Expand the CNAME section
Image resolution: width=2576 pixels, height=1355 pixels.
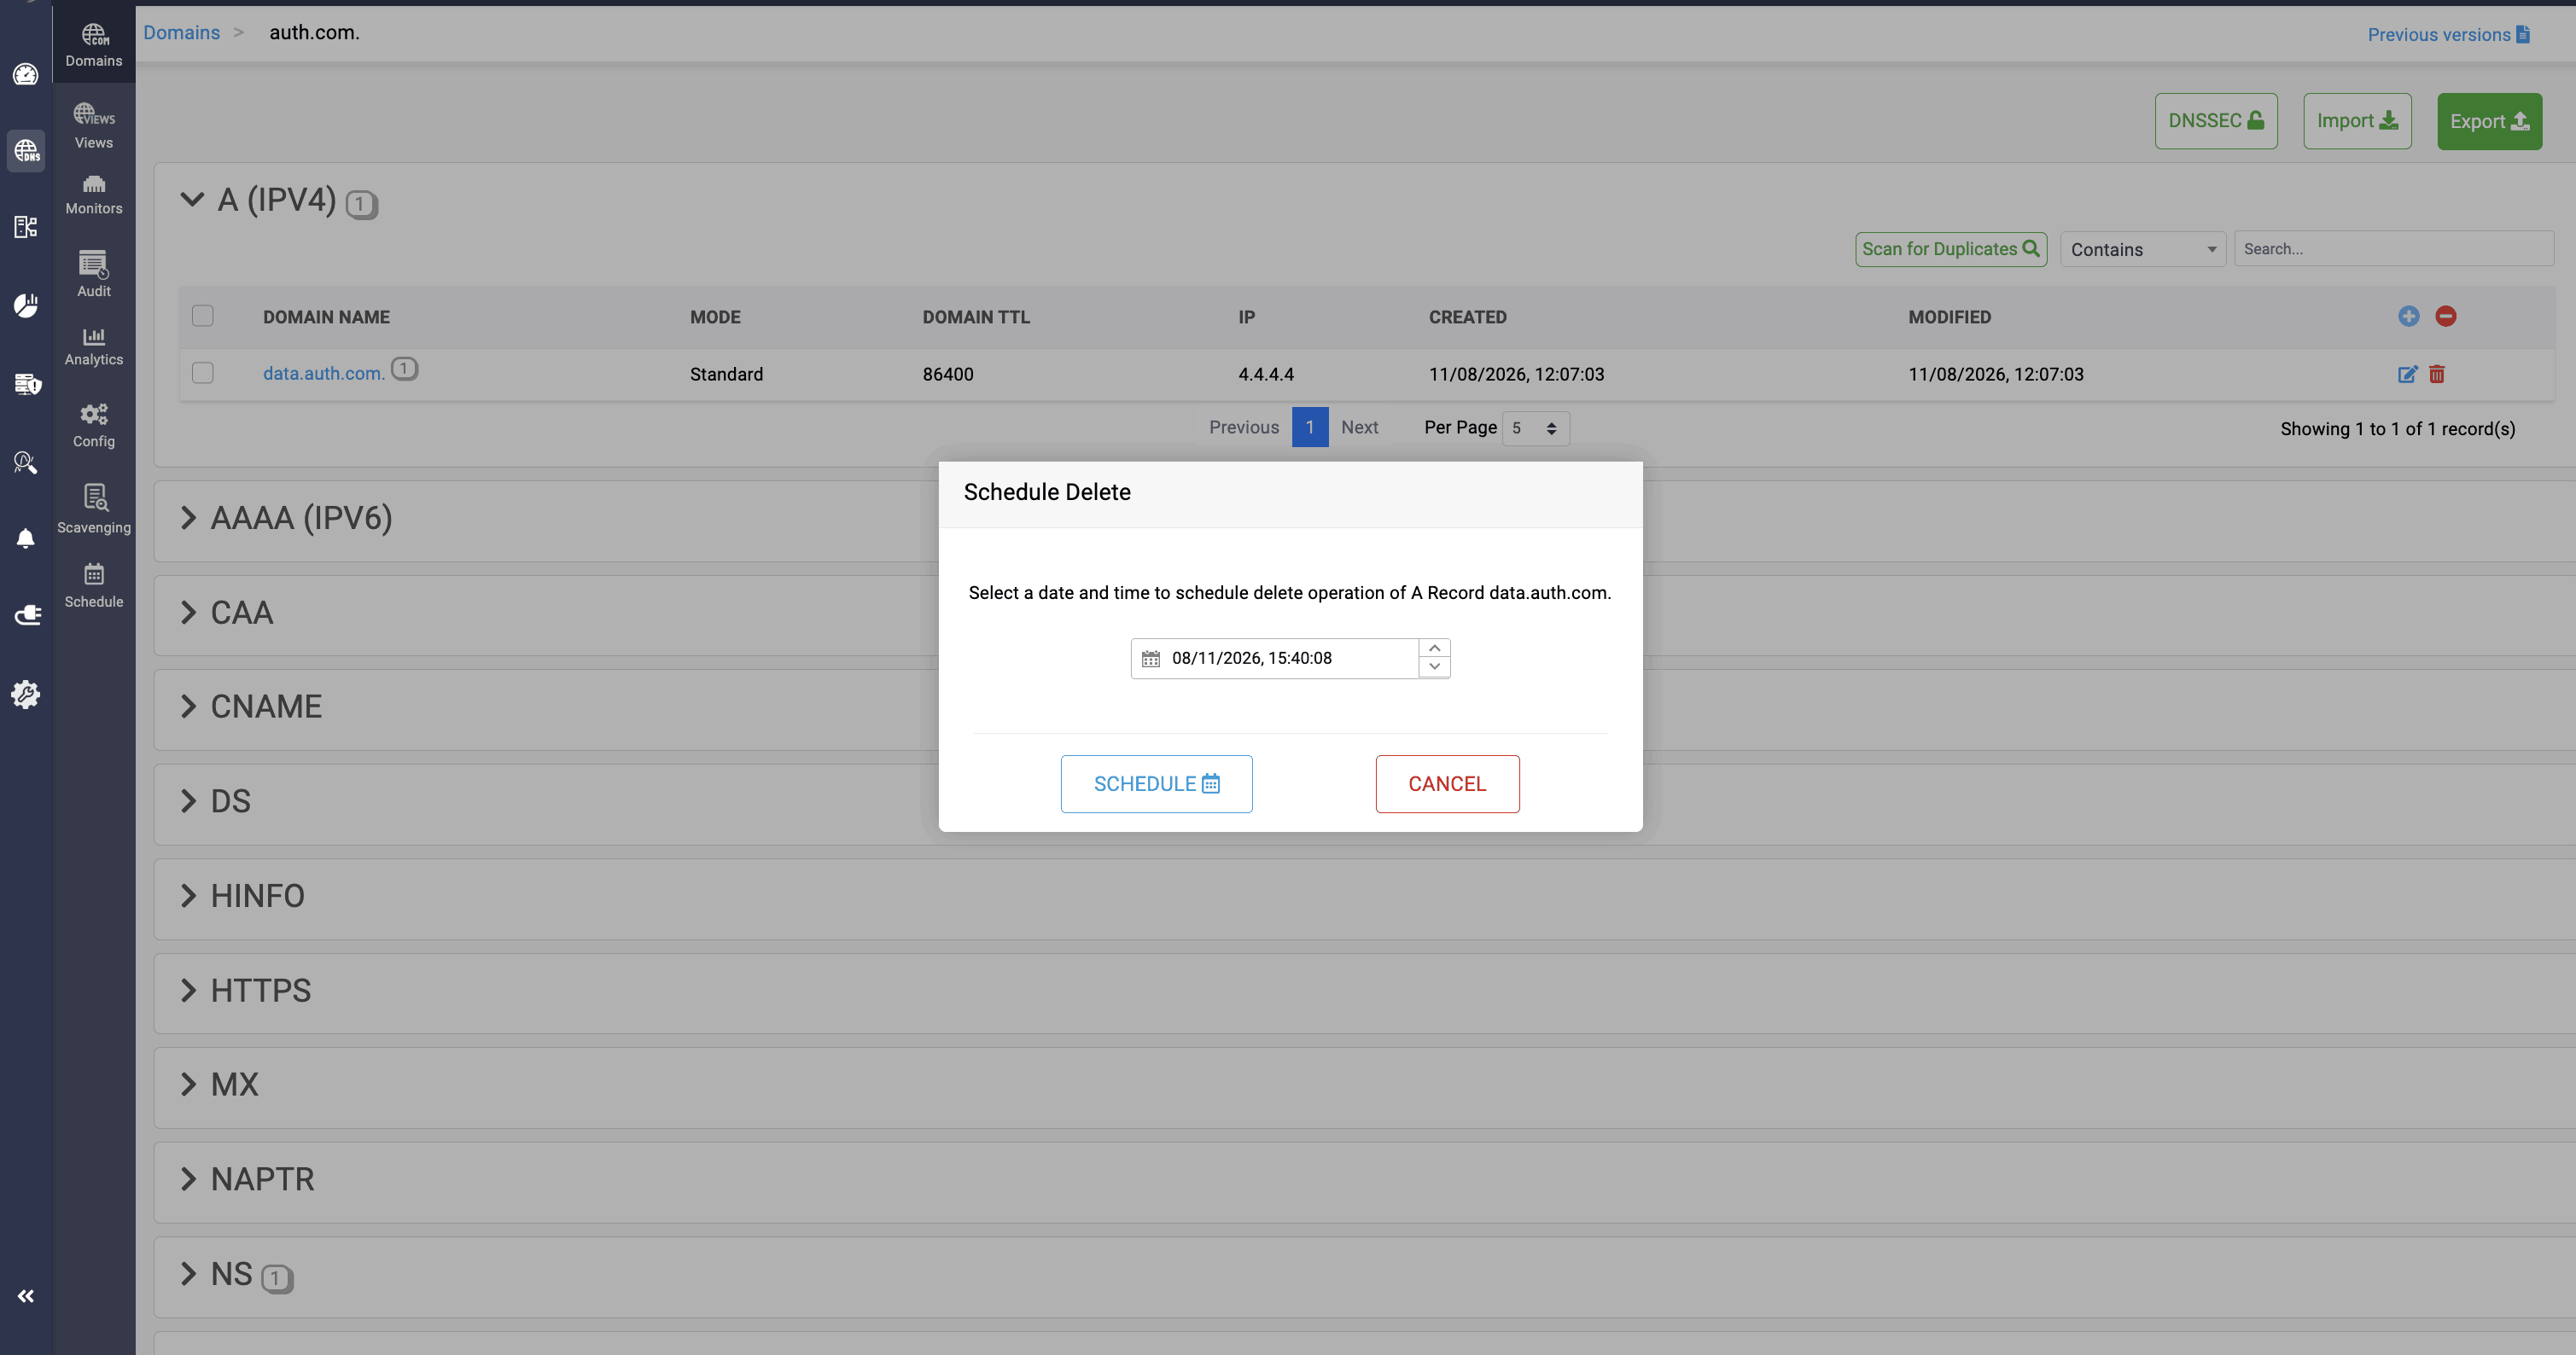pyautogui.click(x=188, y=706)
